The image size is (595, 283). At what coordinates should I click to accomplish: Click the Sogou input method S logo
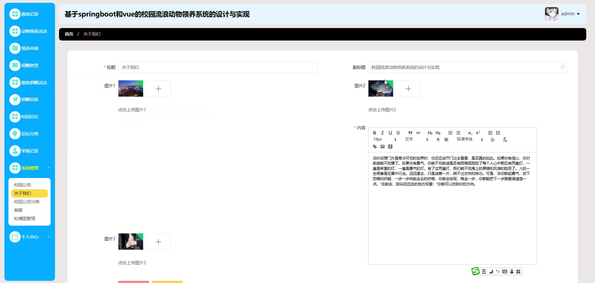[x=475, y=271]
